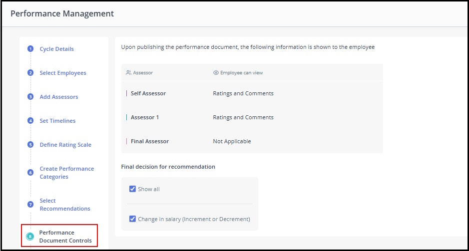Image resolution: width=469 pixels, height=251 pixels.
Task: Open Create Performance Categories step
Action: tap(67, 173)
